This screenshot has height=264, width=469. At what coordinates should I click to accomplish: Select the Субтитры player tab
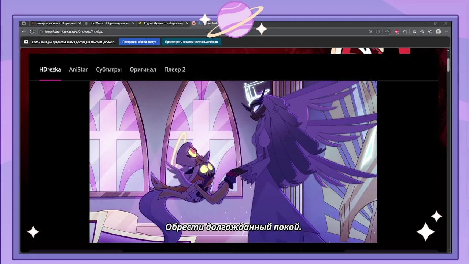pos(109,69)
